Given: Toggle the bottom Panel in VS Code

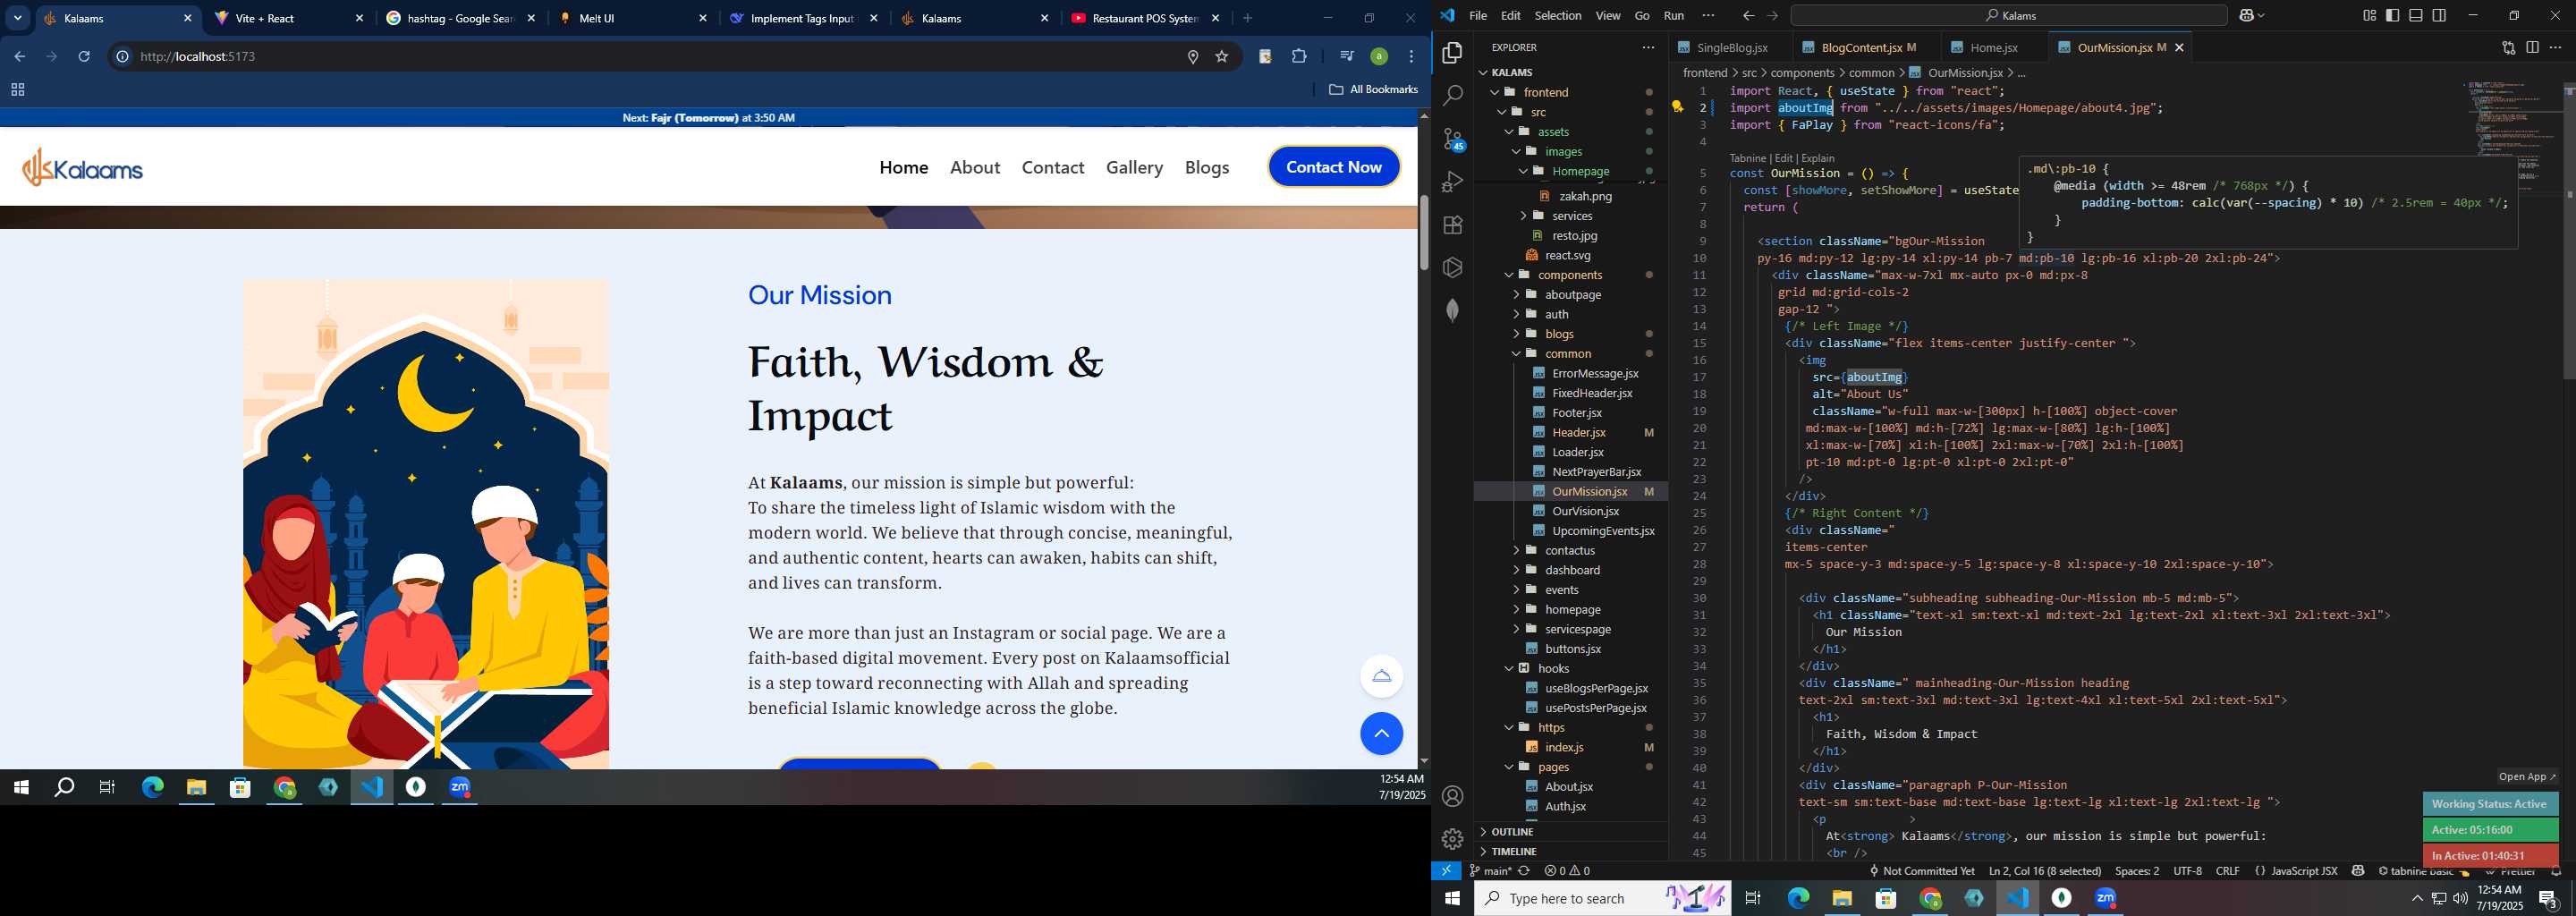Looking at the screenshot, I should [2415, 15].
